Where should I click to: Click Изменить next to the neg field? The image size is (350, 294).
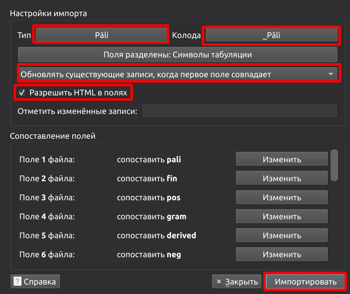tap(282, 254)
